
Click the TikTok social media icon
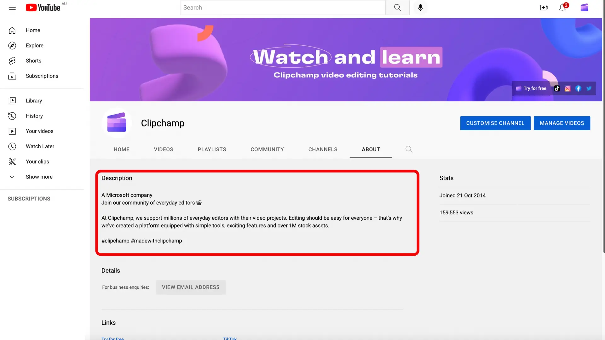coord(557,88)
